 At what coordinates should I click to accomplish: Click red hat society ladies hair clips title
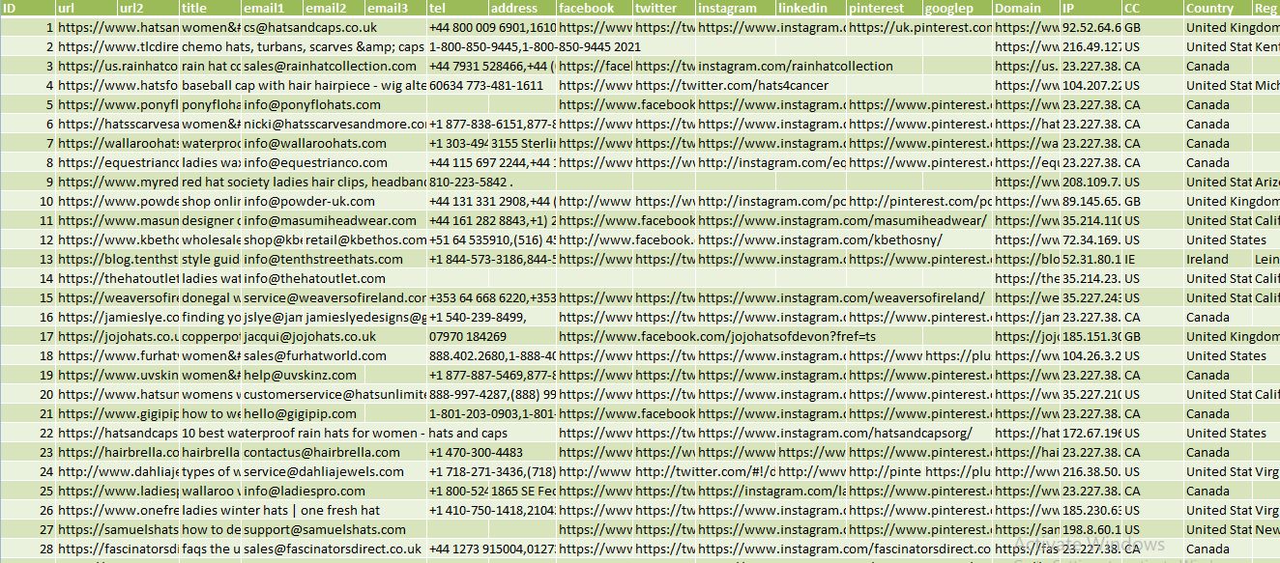304,182
